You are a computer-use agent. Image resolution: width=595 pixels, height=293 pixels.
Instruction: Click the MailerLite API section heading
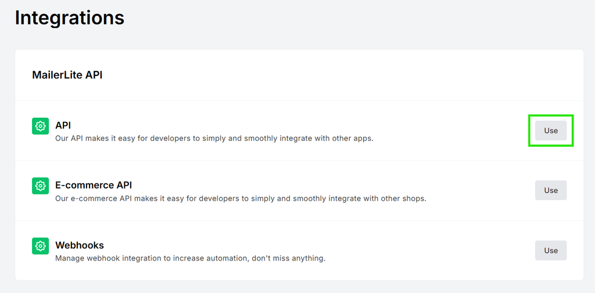point(67,75)
